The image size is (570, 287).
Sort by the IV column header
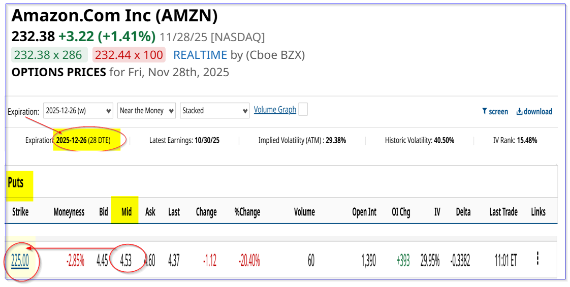coord(437,212)
